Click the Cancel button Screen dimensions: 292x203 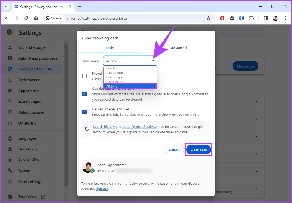(x=174, y=150)
